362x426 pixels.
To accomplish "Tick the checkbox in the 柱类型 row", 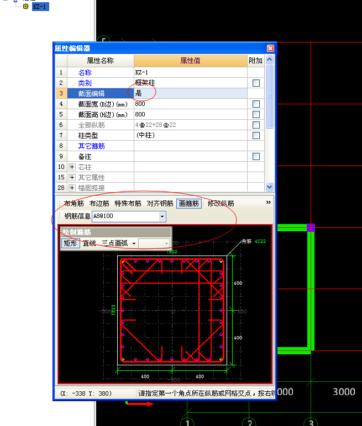I will (x=256, y=135).
